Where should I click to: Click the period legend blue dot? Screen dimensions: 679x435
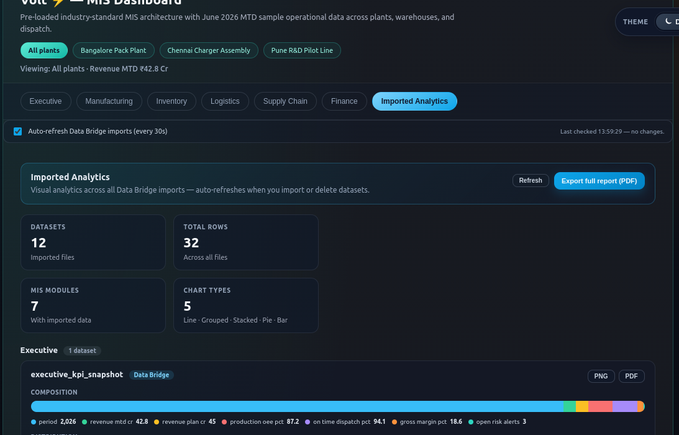pyautogui.click(x=34, y=422)
